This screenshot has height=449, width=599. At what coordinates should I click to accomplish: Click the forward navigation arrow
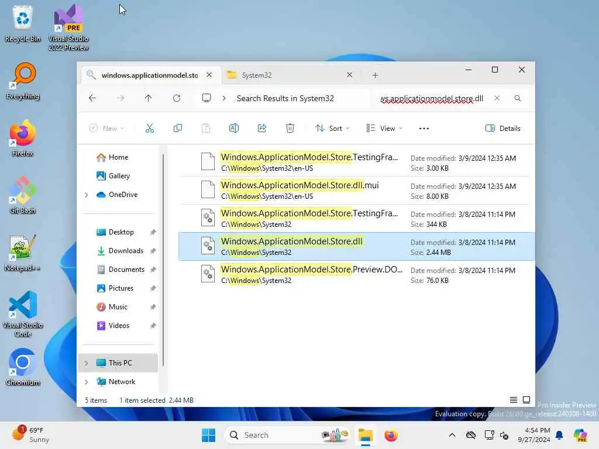point(121,98)
